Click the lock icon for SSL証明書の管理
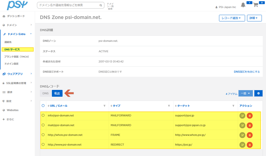This screenshot has height=156, width=266. pyautogui.click(x=4, y=83)
